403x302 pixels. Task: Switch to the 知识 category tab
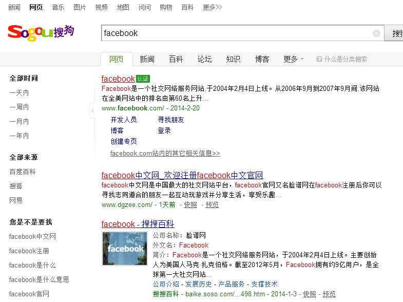[x=233, y=60]
